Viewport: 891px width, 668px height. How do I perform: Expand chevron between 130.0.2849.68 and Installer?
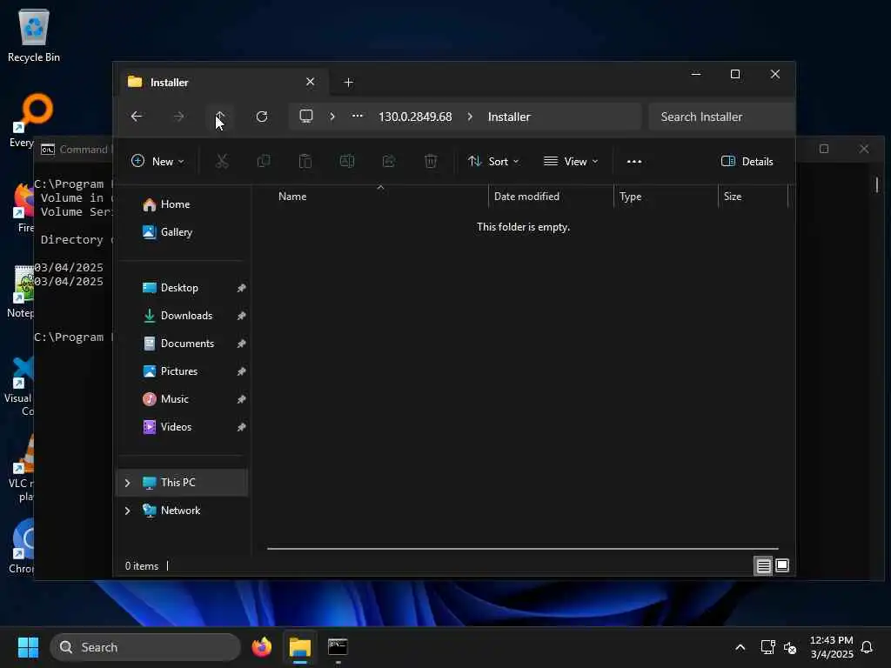(470, 117)
